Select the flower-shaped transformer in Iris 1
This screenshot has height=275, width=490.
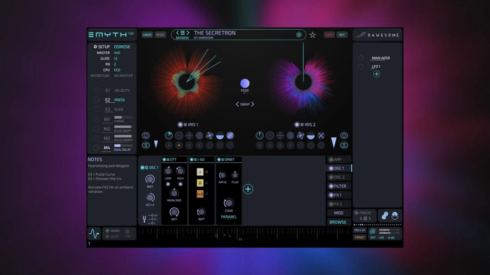209,135
